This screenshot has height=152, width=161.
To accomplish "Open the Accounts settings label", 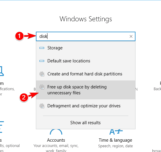I will pos(56,140).
